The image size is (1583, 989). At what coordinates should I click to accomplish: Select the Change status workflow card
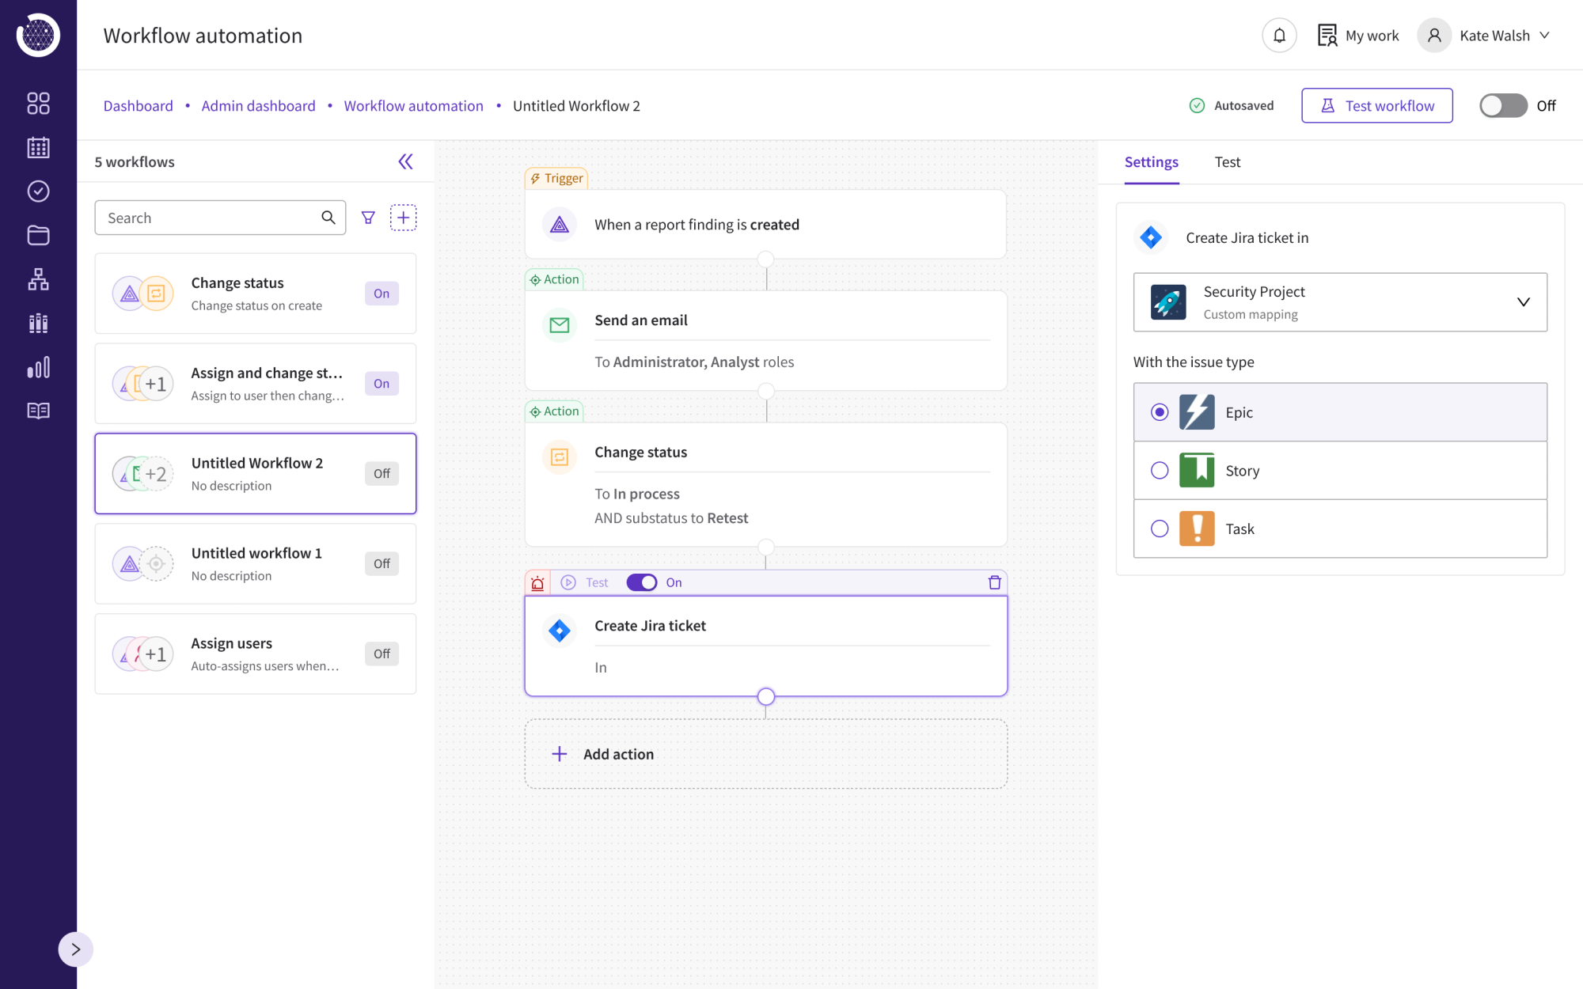[255, 294]
